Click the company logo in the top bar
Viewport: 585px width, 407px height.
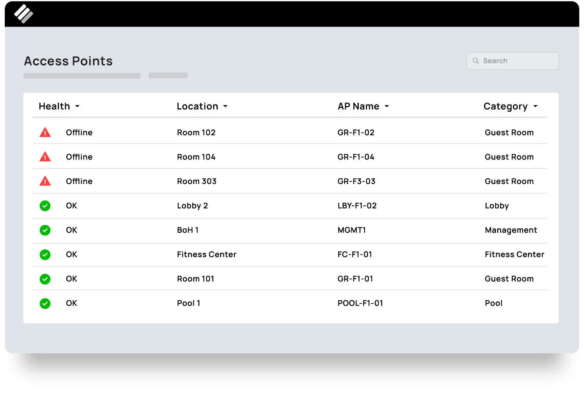(23, 13)
